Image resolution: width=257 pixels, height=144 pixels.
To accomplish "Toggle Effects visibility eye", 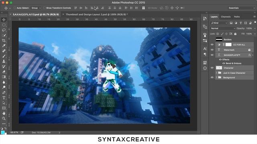I will point(220,60).
